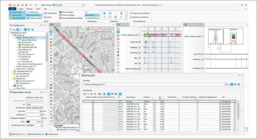
Task: Open the Richtung dropdown in the selected Abzweig row
Action: tap(154, 102)
